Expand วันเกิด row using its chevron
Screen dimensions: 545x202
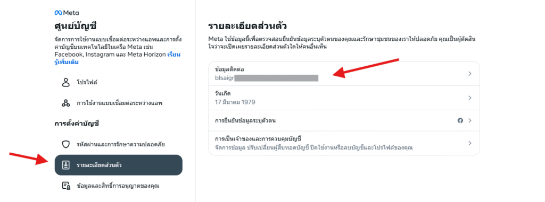pos(469,98)
